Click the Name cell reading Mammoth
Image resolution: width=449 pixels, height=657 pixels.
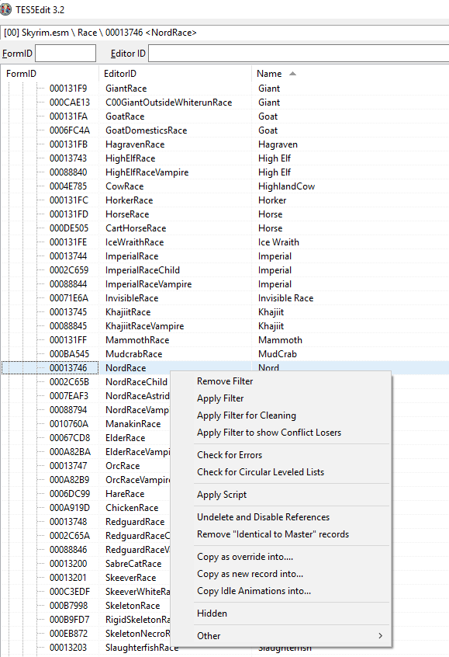[x=280, y=340]
